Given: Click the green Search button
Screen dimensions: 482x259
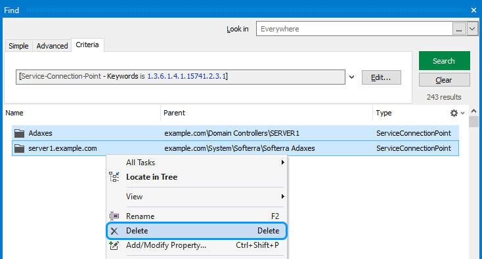Looking at the screenshot, I should [444, 61].
